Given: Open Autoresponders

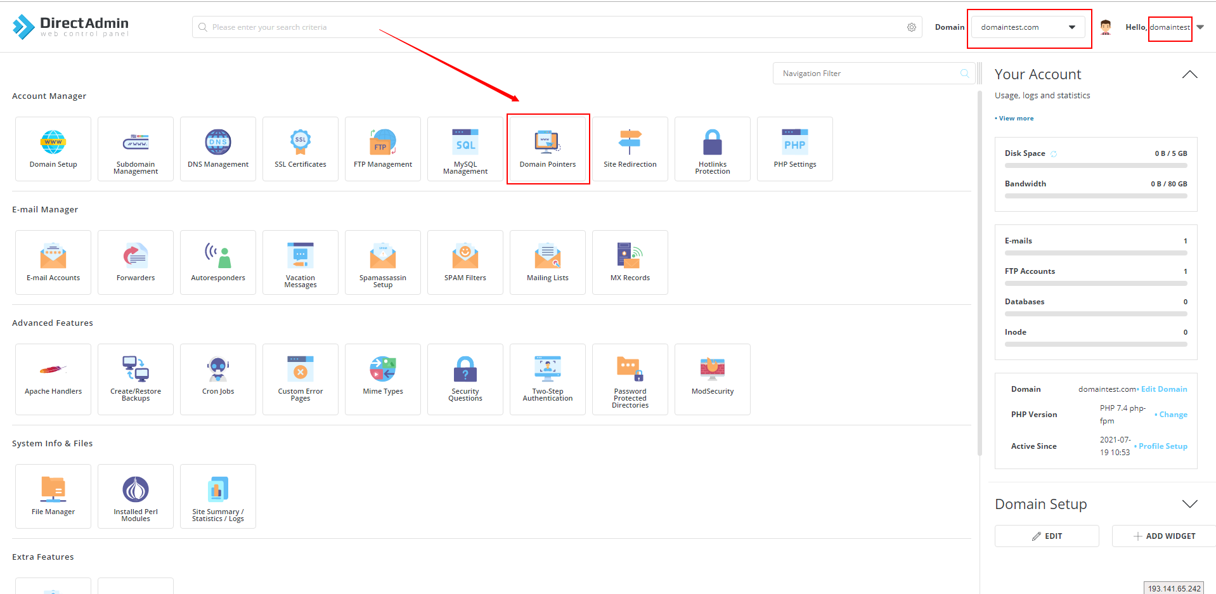Looking at the screenshot, I should click(x=218, y=262).
